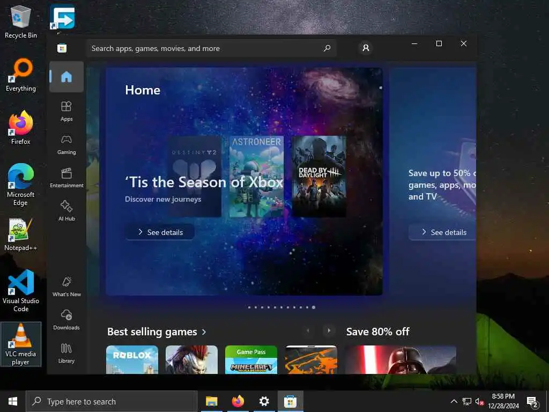Open Recycle Bin on the desktop

click(21, 21)
